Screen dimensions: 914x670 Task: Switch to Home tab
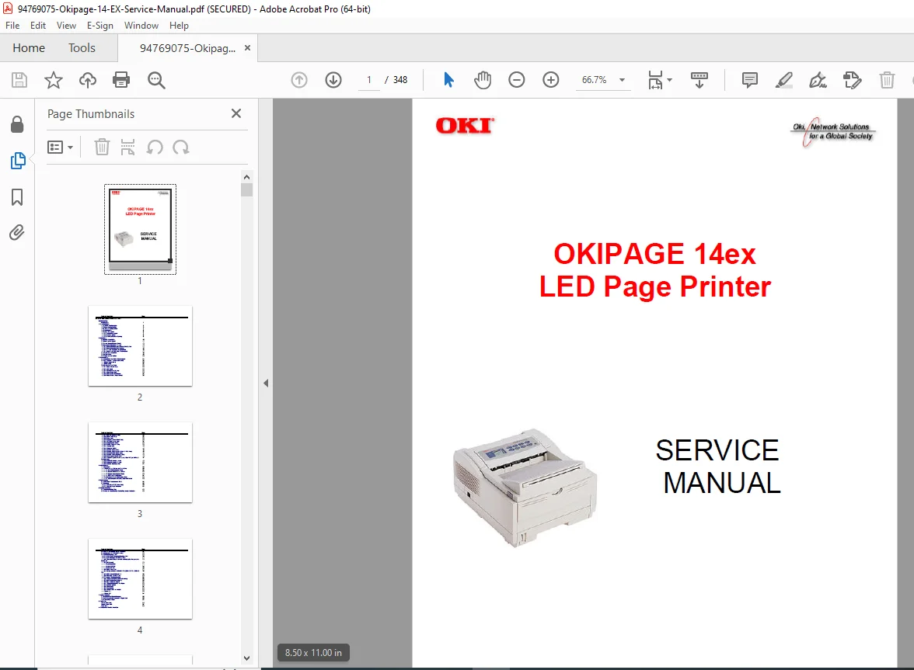point(29,47)
